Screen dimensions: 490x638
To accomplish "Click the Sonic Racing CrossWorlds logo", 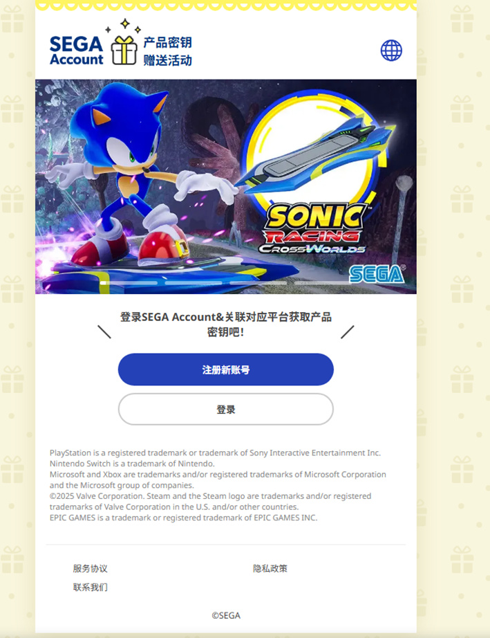I will [314, 228].
